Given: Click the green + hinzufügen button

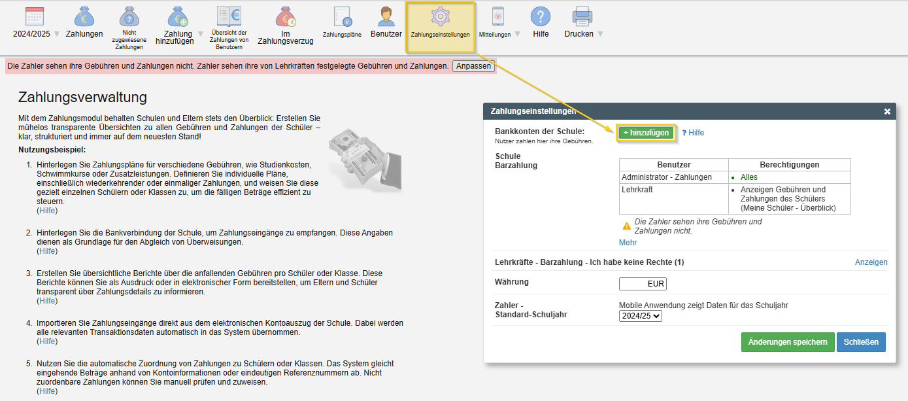Looking at the screenshot, I should pos(646,133).
